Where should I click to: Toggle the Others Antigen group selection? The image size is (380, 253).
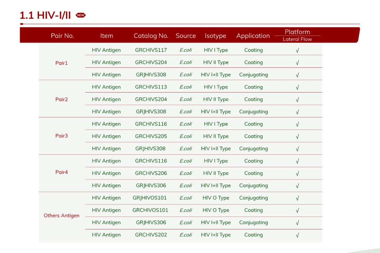62,216
